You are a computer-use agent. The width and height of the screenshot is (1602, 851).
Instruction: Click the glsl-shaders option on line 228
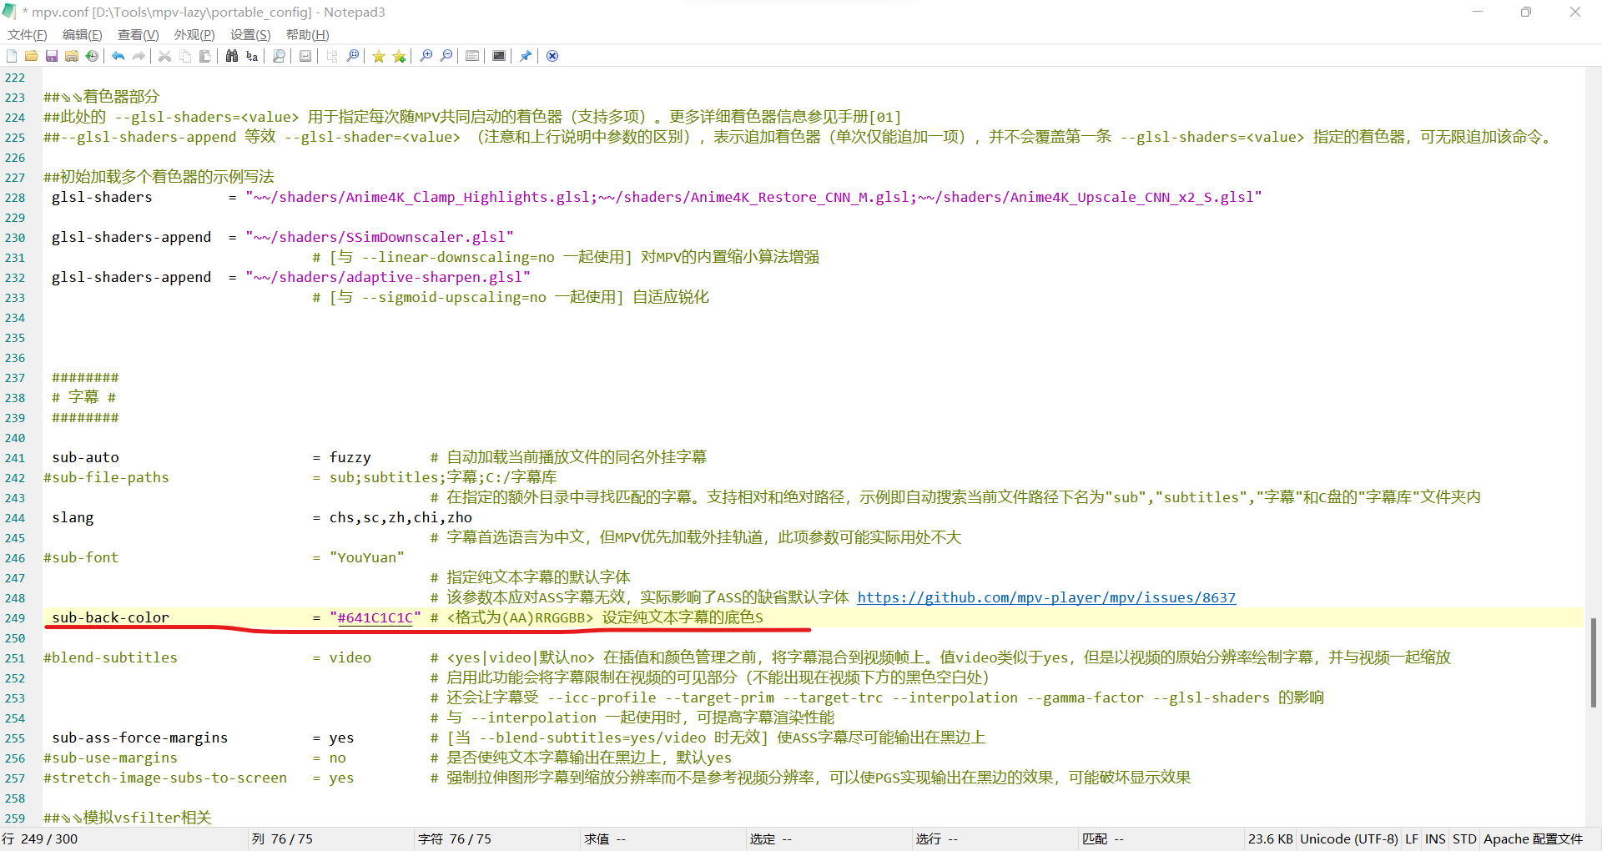click(x=102, y=197)
